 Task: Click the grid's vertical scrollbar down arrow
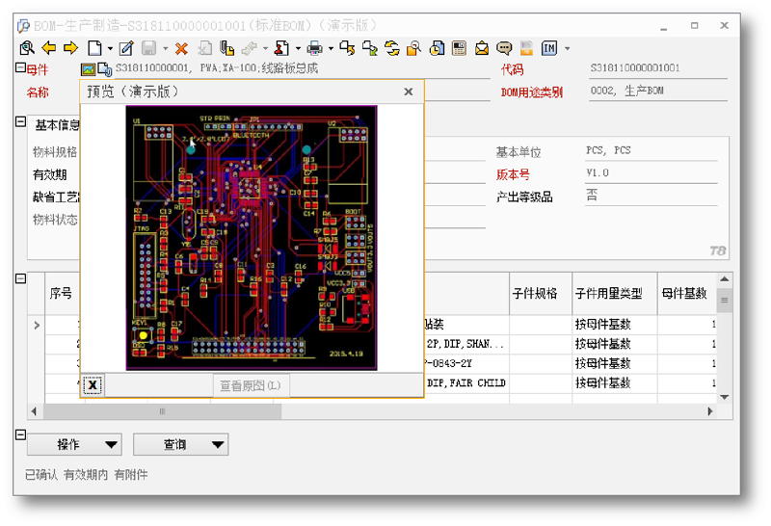(x=725, y=397)
